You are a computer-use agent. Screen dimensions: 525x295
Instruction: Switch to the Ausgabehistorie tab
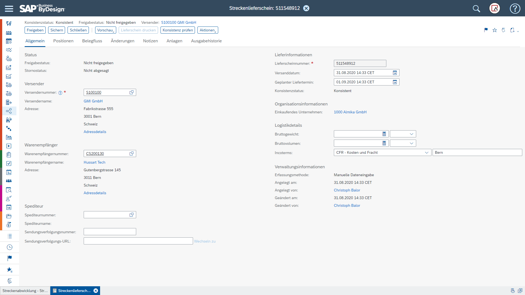(206, 41)
